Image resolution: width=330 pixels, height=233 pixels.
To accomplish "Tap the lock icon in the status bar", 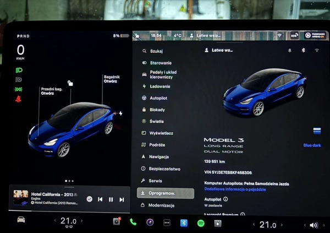I will tap(137, 36).
